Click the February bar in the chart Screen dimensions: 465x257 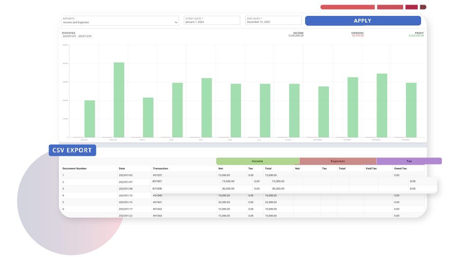[119, 100]
